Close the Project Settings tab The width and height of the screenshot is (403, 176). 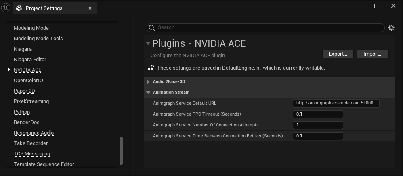90,8
